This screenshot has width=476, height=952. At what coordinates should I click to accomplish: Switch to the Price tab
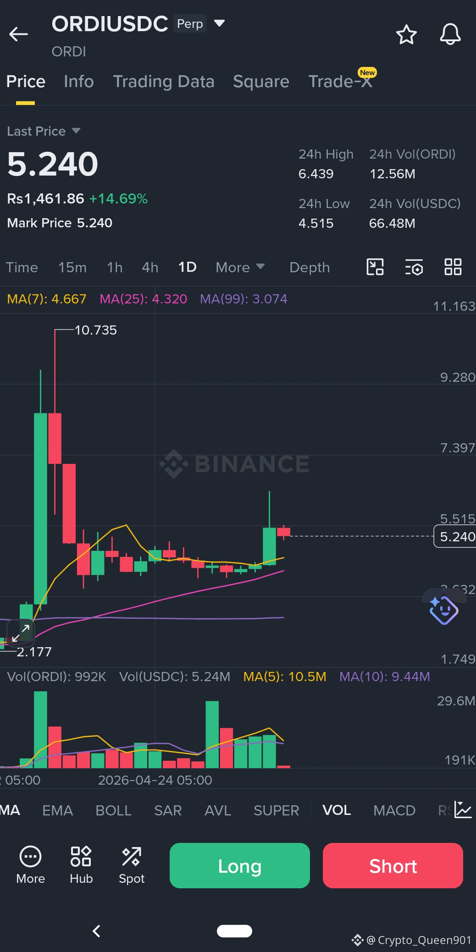point(26,82)
